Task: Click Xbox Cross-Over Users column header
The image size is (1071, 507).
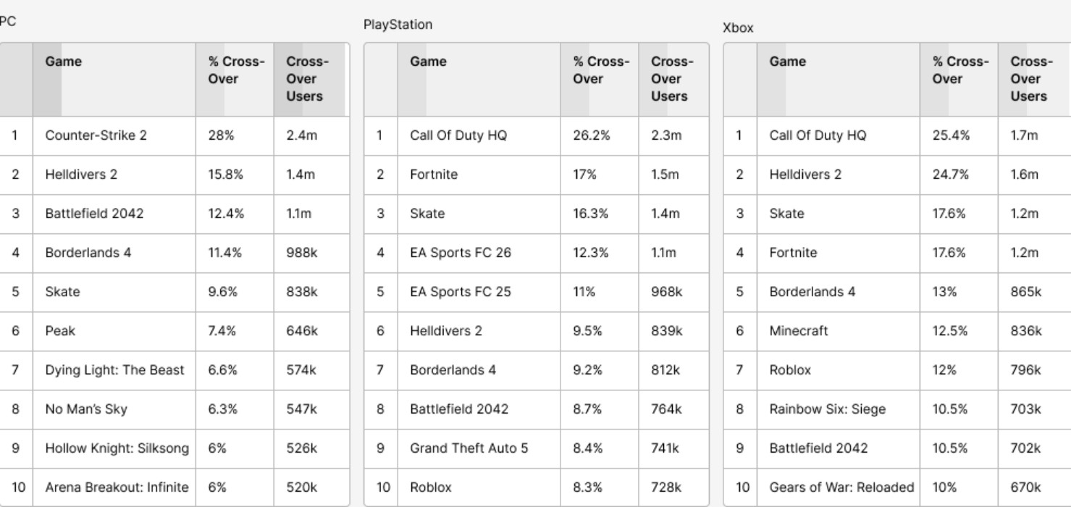Action: pyautogui.click(x=1034, y=79)
